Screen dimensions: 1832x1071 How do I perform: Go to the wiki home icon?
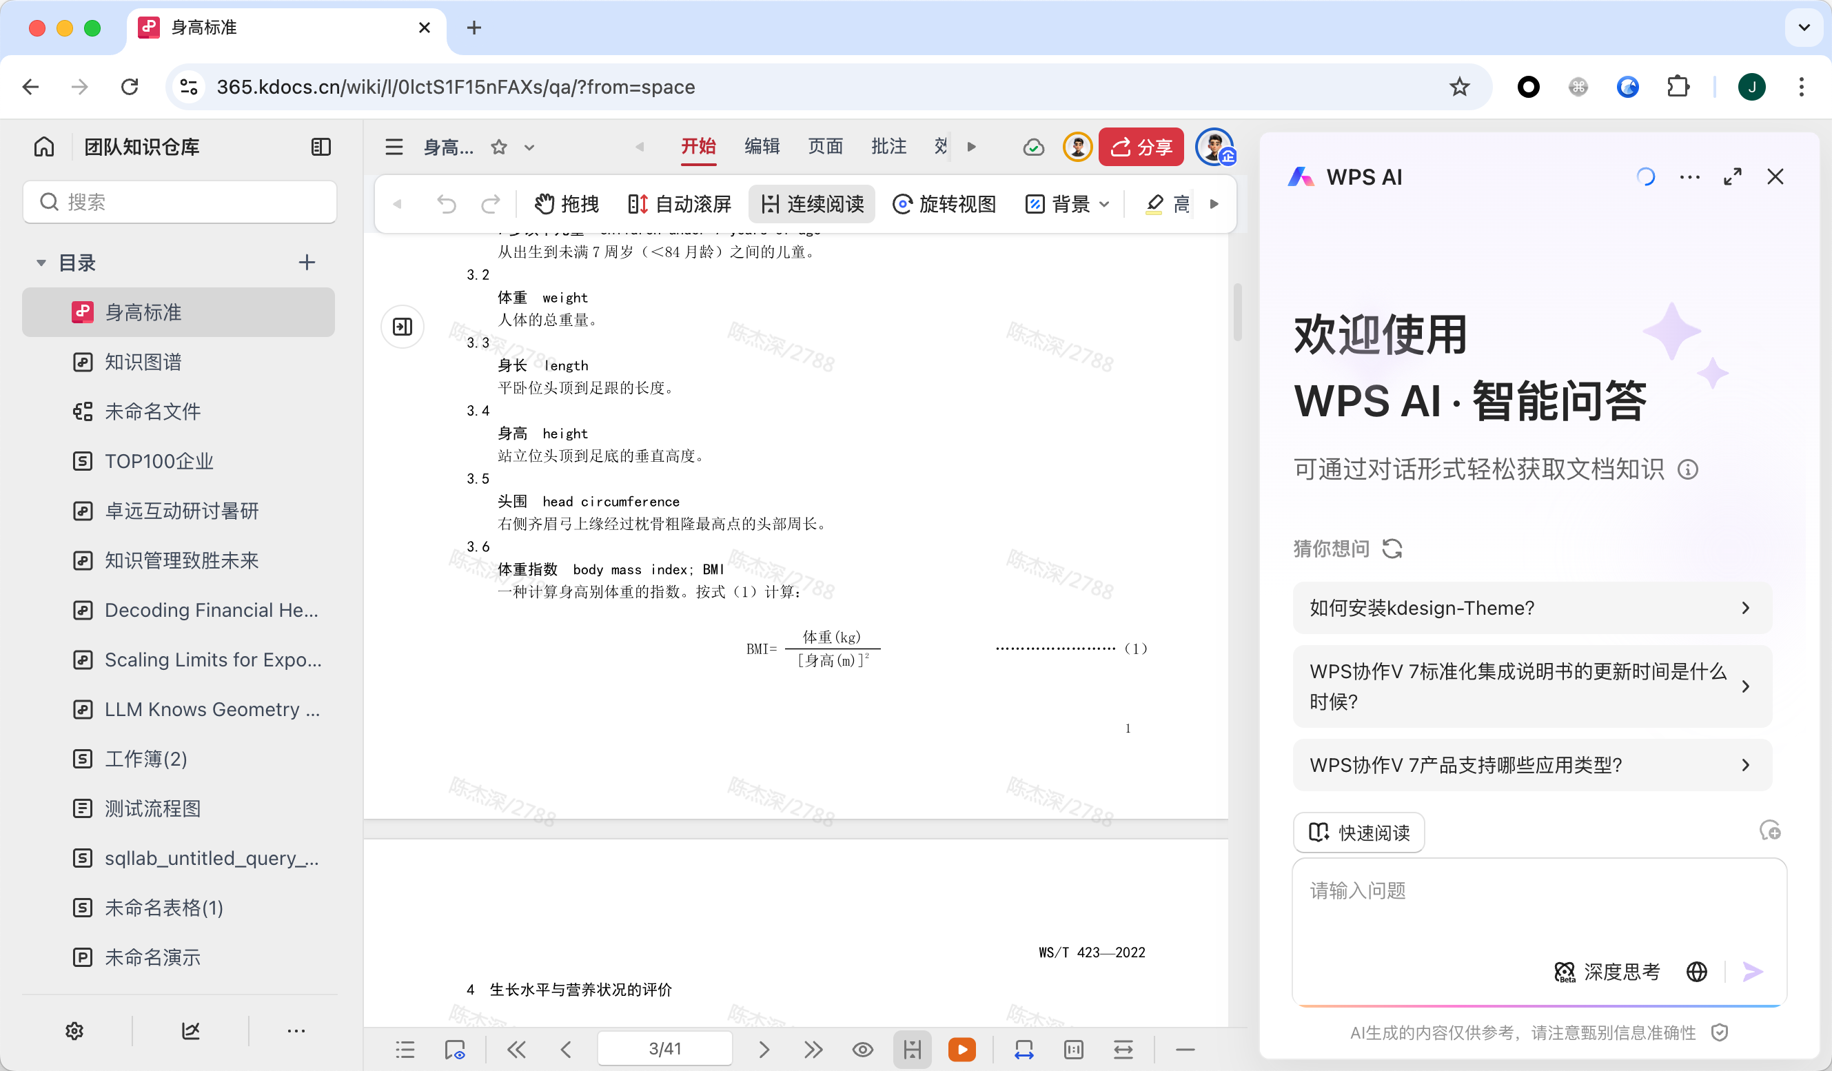point(43,147)
